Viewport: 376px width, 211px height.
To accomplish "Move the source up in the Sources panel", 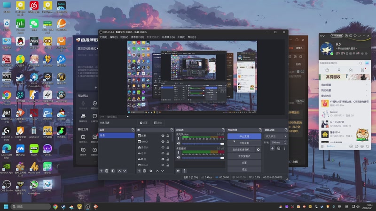I will [x=157, y=171].
